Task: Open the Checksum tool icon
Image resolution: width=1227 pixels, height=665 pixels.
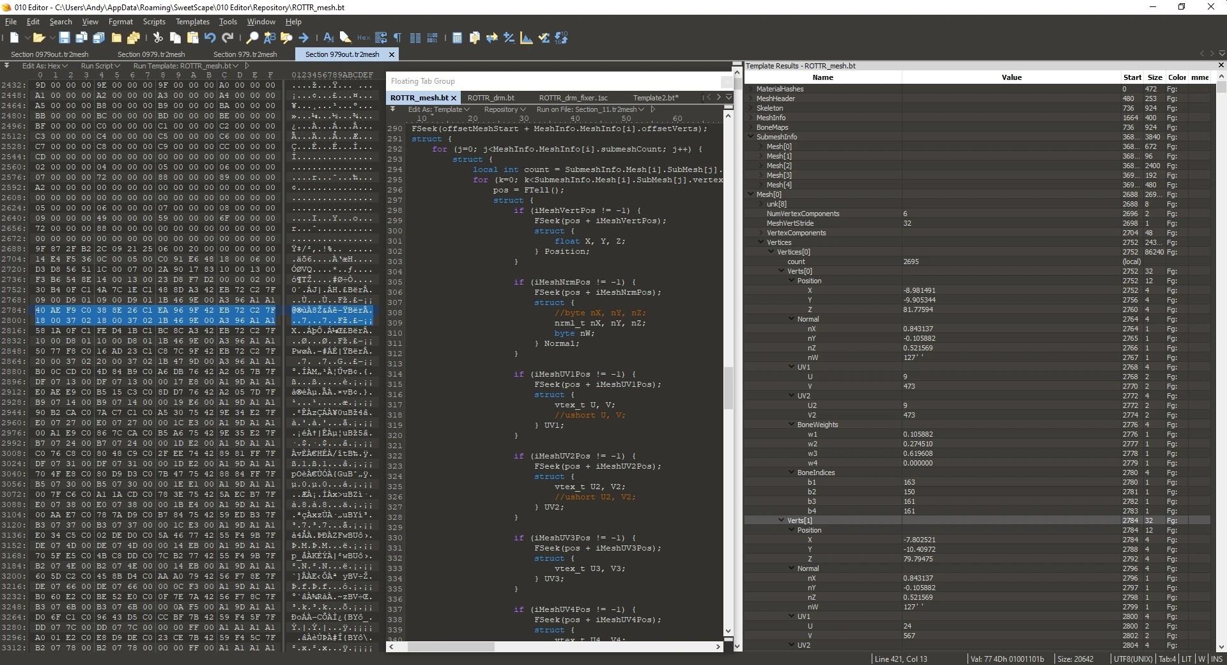Action: [544, 38]
